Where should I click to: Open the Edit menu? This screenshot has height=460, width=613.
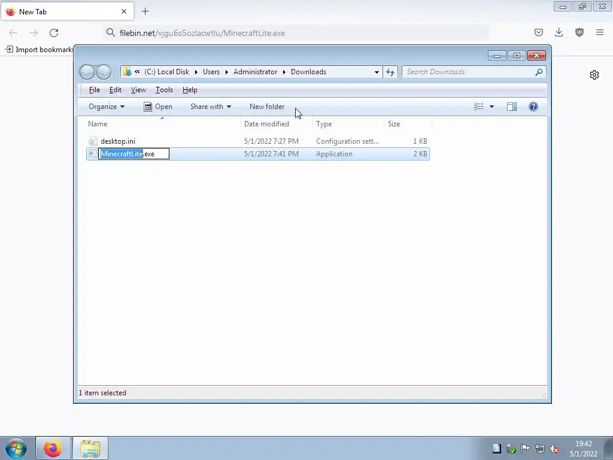point(116,90)
